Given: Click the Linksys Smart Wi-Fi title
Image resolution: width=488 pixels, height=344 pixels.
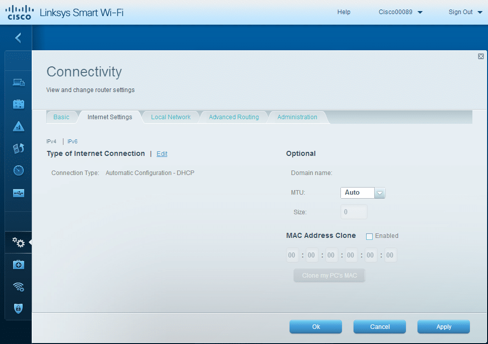Looking at the screenshot, I should coord(82,13).
